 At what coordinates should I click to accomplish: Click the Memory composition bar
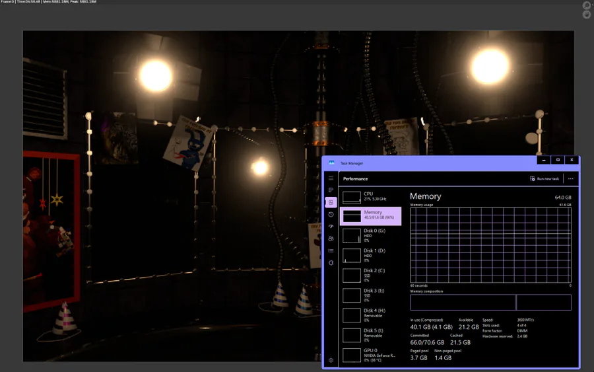[490, 303]
